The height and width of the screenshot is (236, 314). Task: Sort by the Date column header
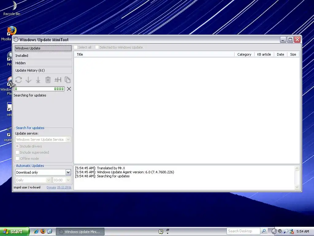(280, 54)
